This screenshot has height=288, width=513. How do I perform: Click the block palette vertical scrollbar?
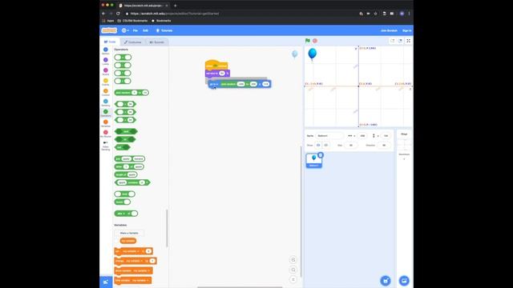[x=168, y=228]
